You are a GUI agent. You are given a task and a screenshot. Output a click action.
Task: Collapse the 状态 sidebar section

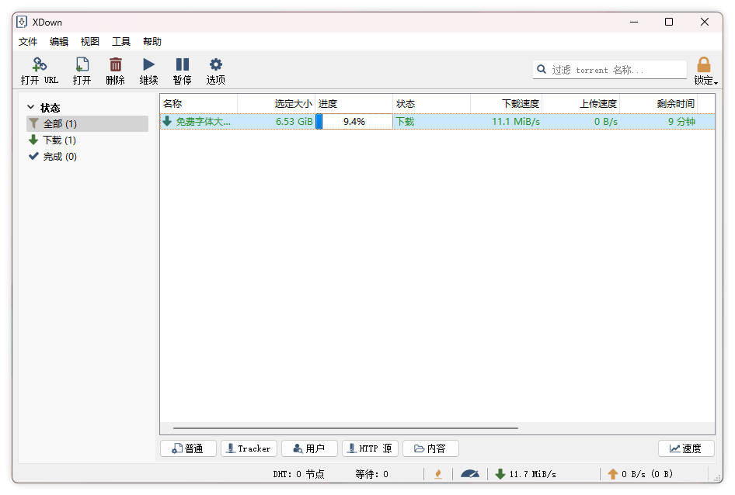(x=31, y=107)
